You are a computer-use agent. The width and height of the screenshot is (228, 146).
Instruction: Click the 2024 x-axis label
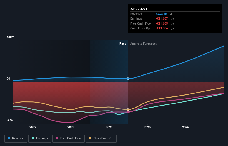click(x=109, y=127)
